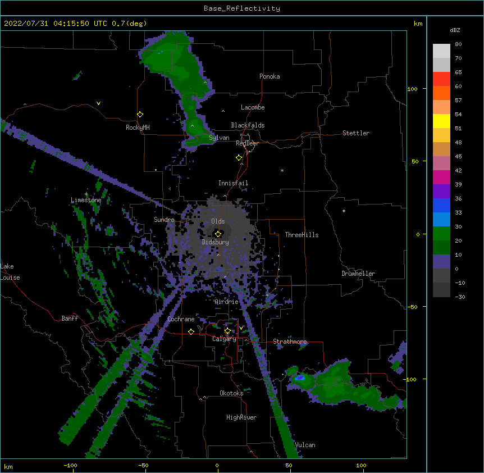The height and width of the screenshot is (473, 484).
Task: Click the ThreeHills label
Action: (x=302, y=235)
